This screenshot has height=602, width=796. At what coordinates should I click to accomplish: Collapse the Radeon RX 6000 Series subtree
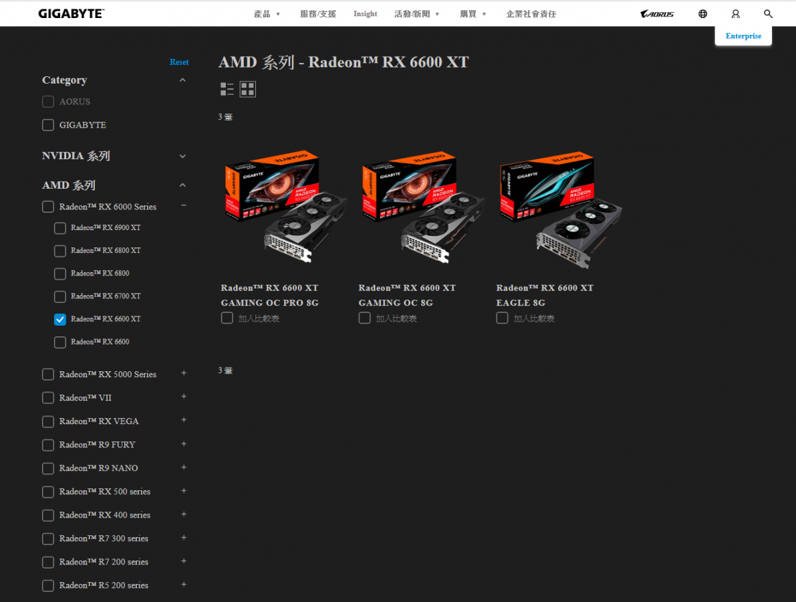tap(184, 206)
